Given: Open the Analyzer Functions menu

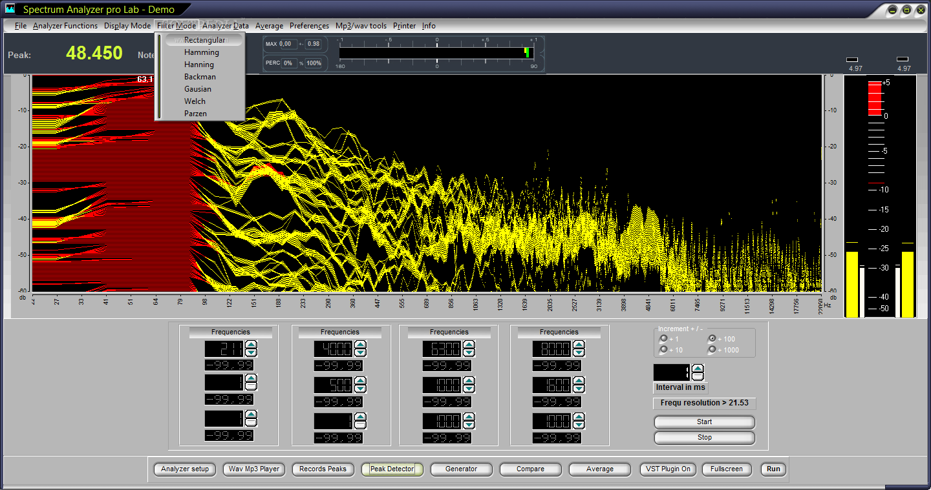Looking at the screenshot, I should click(x=65, y=26).
